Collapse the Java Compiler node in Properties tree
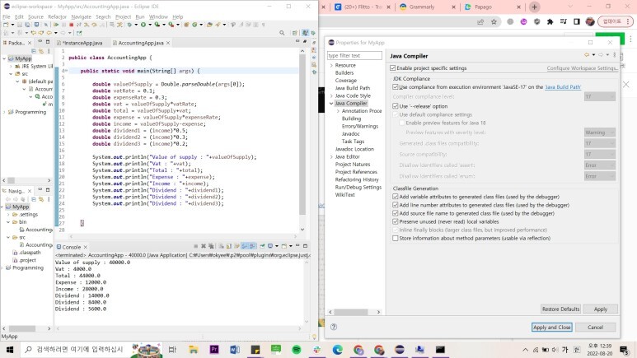The width and height of the screenshot is (637, 358). point(331,104)
